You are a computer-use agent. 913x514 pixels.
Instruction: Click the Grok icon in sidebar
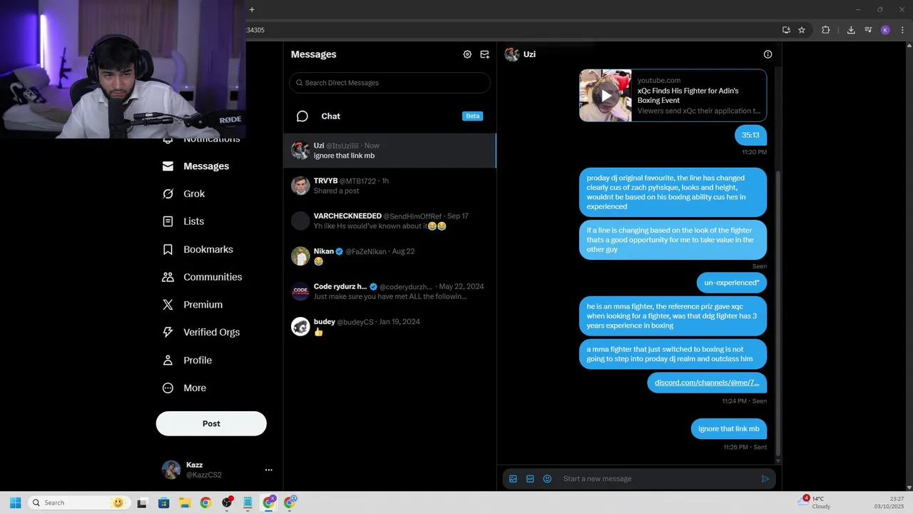tap(168, 193)
